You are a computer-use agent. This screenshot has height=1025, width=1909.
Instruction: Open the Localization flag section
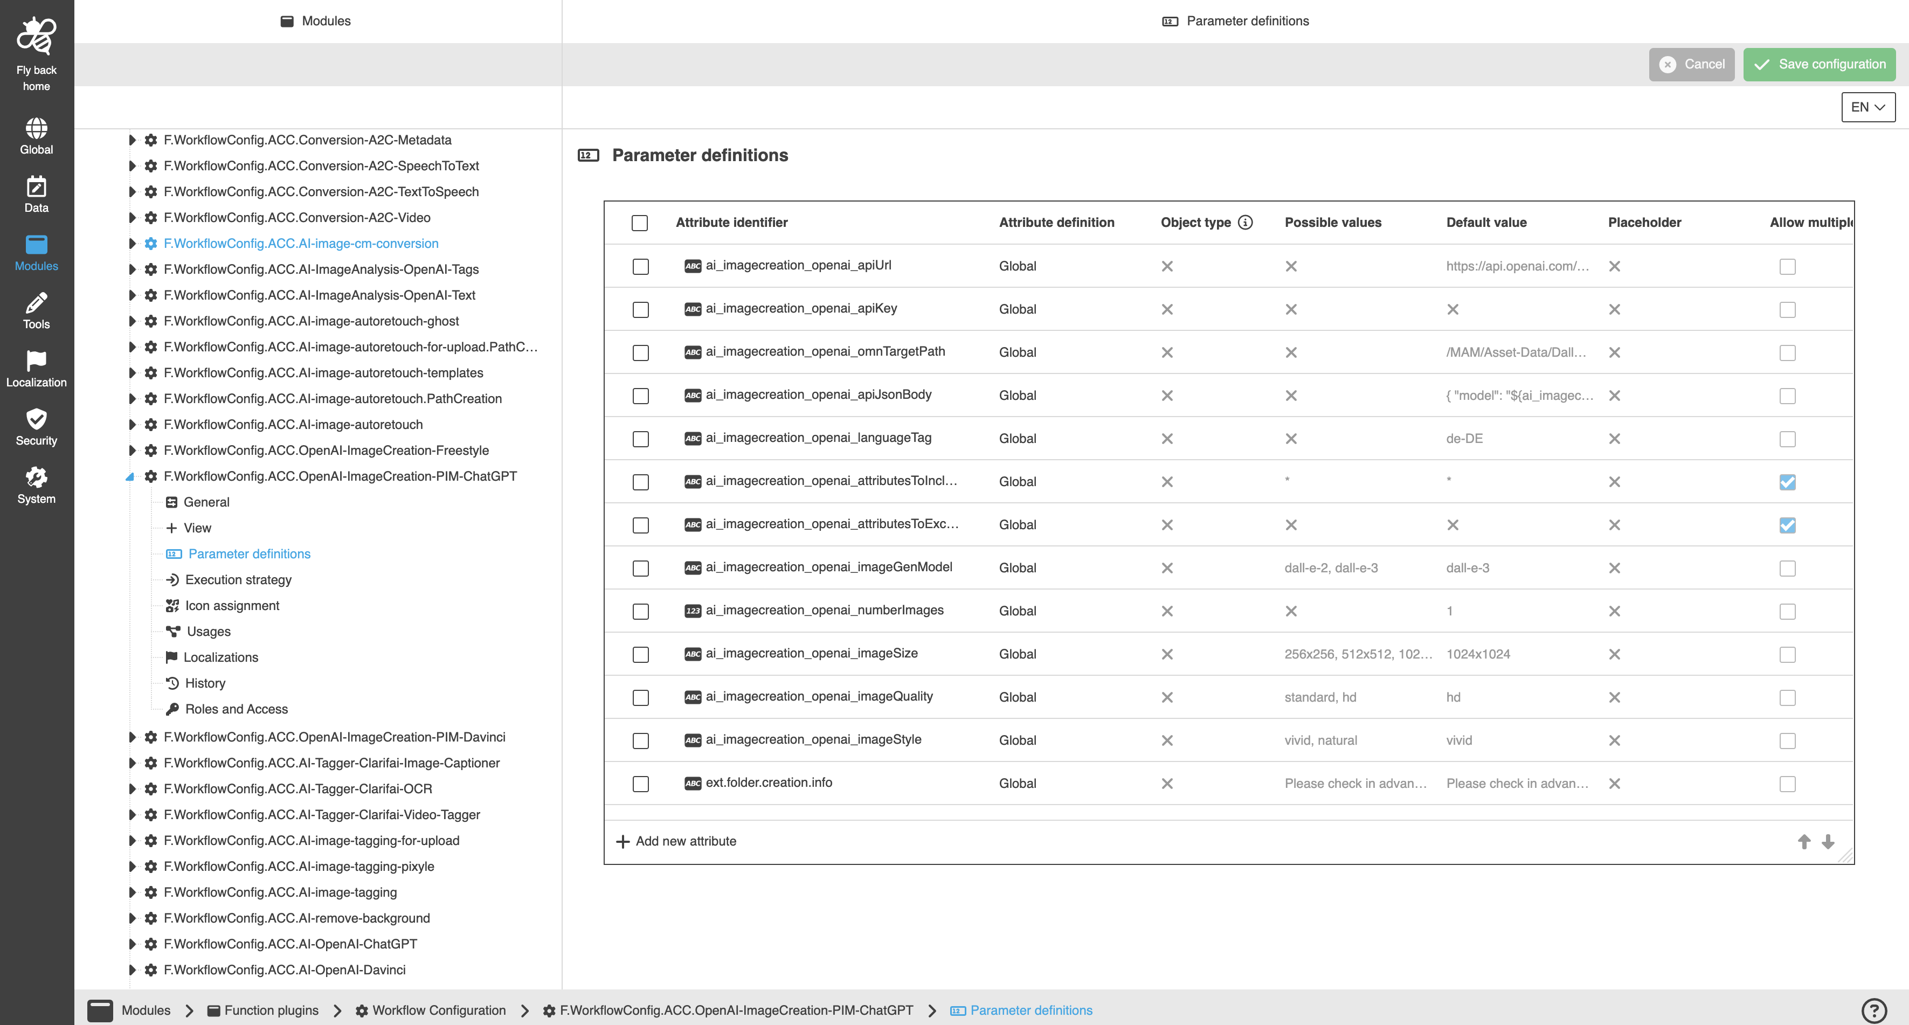[36, 369]
